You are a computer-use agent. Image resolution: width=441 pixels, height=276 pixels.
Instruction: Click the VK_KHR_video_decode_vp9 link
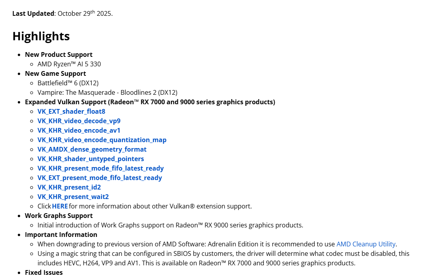(79, 121)
